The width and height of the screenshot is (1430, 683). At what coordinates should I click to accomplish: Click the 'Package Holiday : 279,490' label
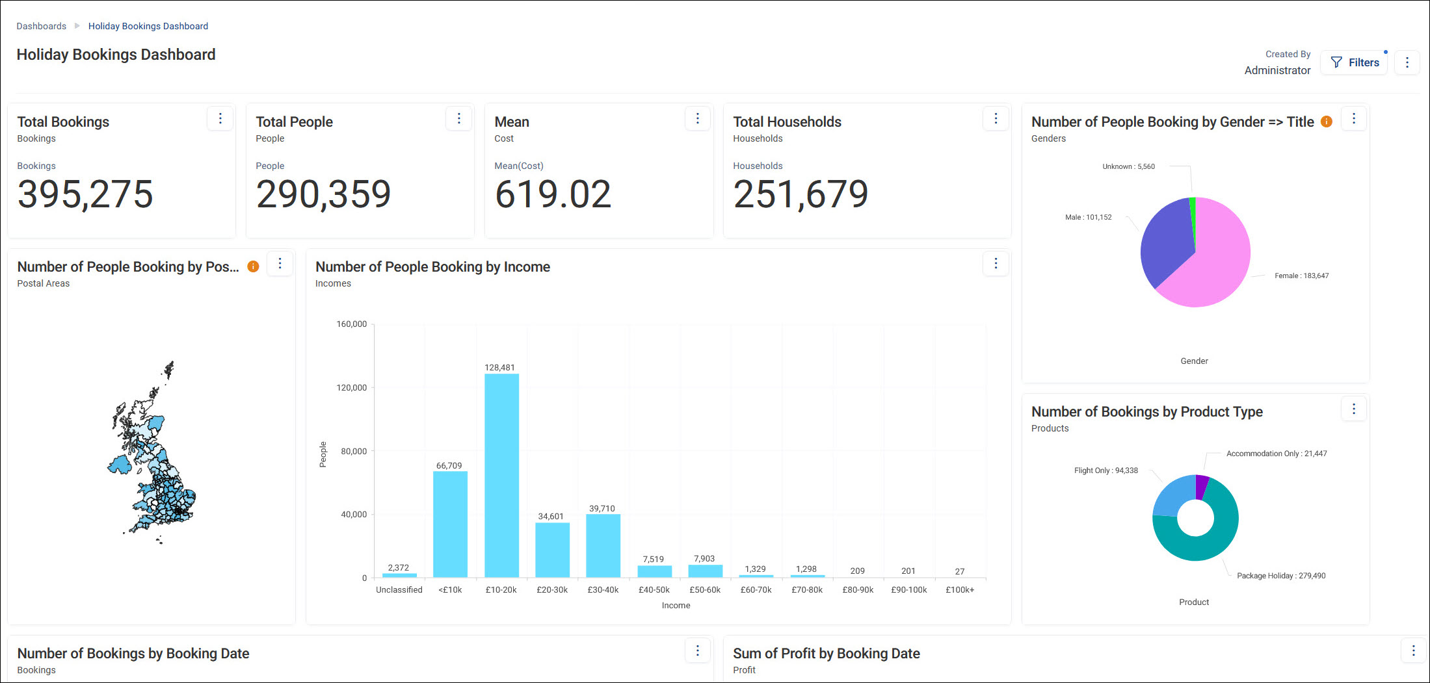1281,576
